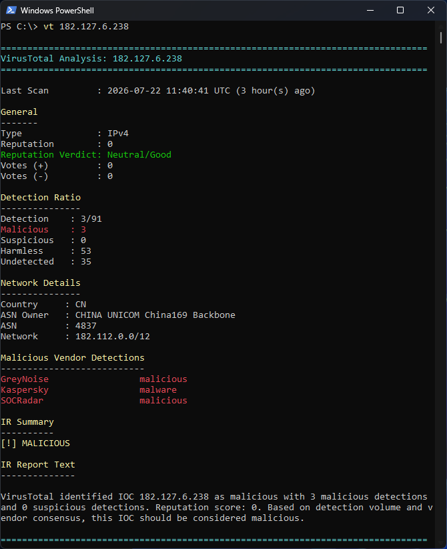Click the 'Undetected : 35' line
The height and width of the screenshot is (549, 447).
(46, 262)
